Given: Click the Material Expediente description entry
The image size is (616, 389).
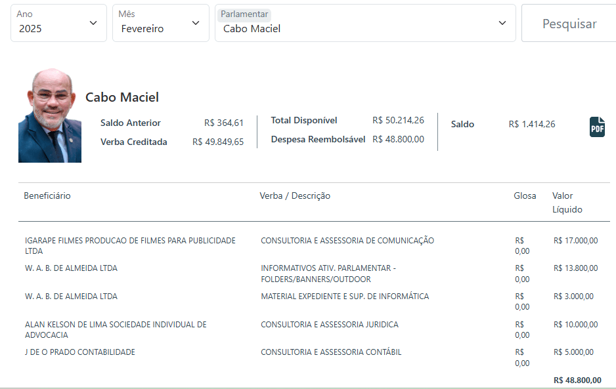Looking at the screenshot, I should click(344, 297).
